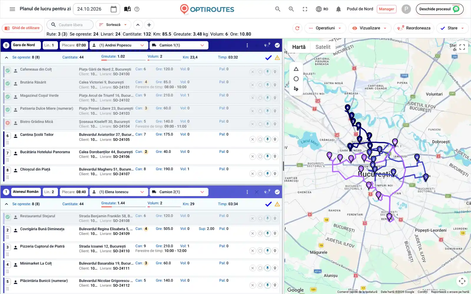The width and height of the screenshot is (471, 294).
Task: Select the circle draw tool on map
Action: [296, 79]
